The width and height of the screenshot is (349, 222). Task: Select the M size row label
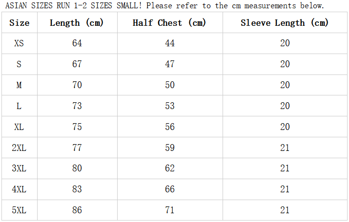[x=19, y=85]
